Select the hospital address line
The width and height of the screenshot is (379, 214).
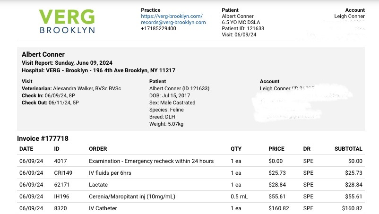pos(98,70)
